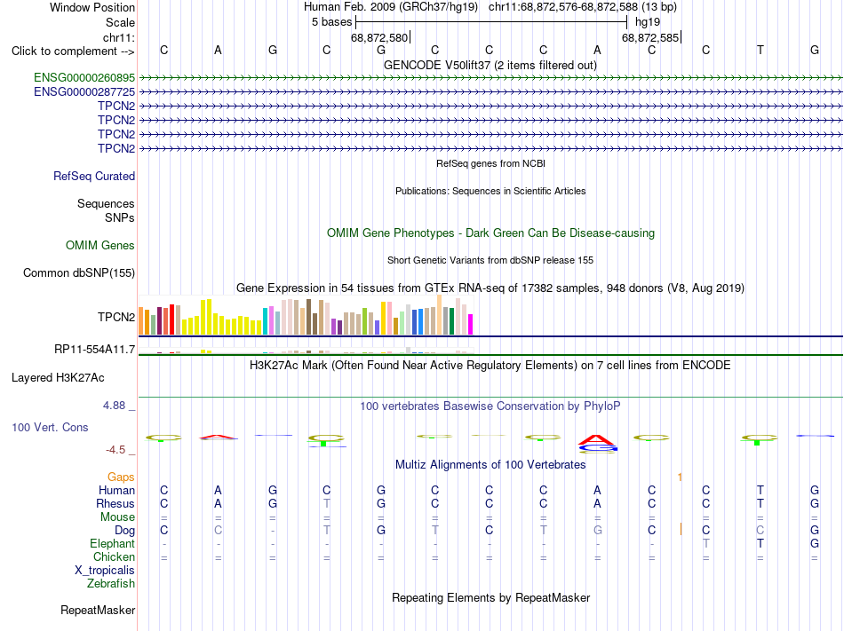Open the RefSeq Curated track label

pyautogui.click(x=94, y=177)
